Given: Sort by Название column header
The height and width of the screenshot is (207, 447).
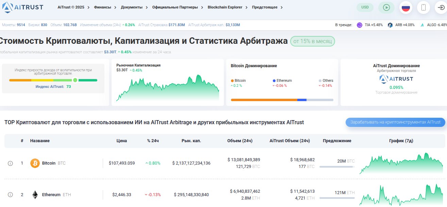Looking at the screenshot, I should 40,141.
